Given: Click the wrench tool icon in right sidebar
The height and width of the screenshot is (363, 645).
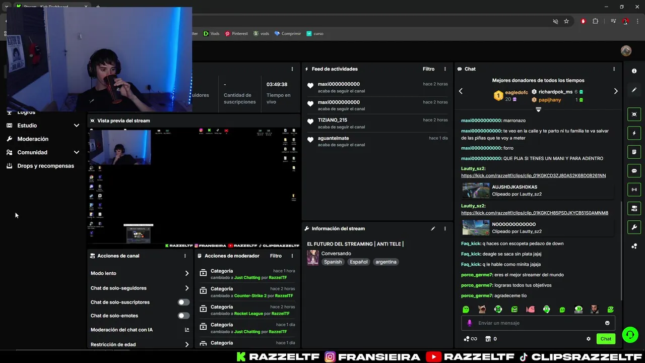Looking at the screenshot, I should [x=634, y=227].
